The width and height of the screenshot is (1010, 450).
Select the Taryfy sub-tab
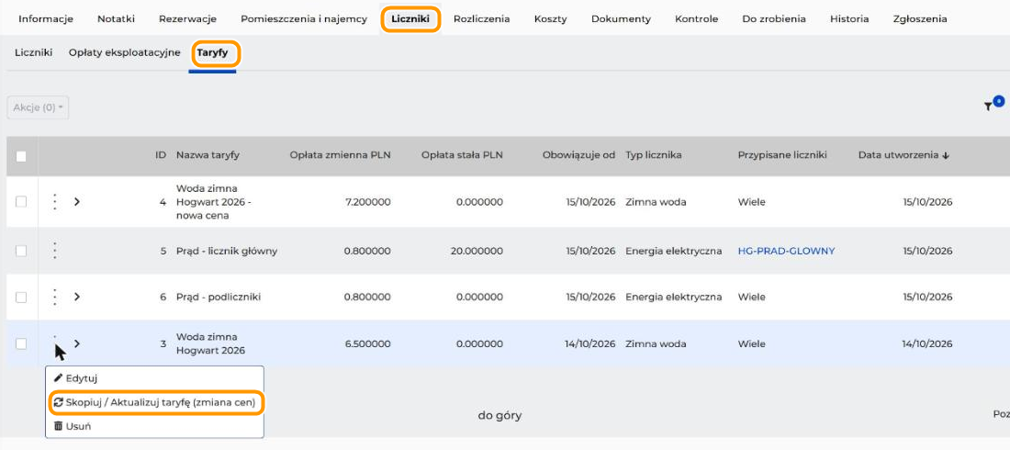coord(213,53)
